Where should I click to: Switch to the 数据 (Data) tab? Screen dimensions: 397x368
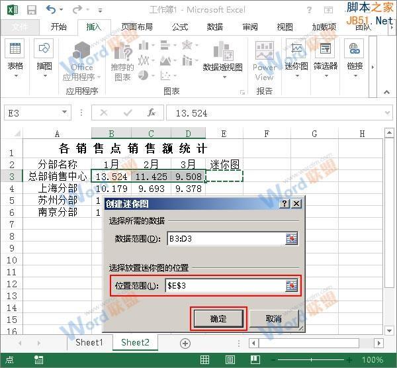(215, 26)
